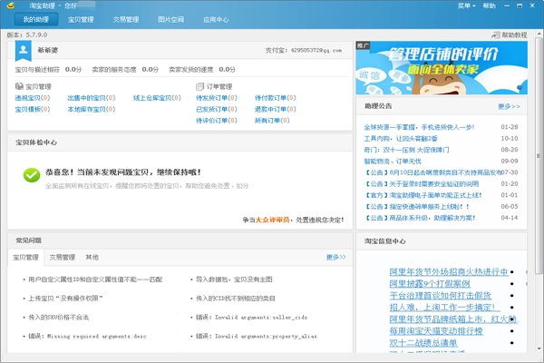The height and width of the screenshot is (363, 544).
Task: Open news 每周淘宝天猫变动排行榜
Action: [x=436, y=331]
